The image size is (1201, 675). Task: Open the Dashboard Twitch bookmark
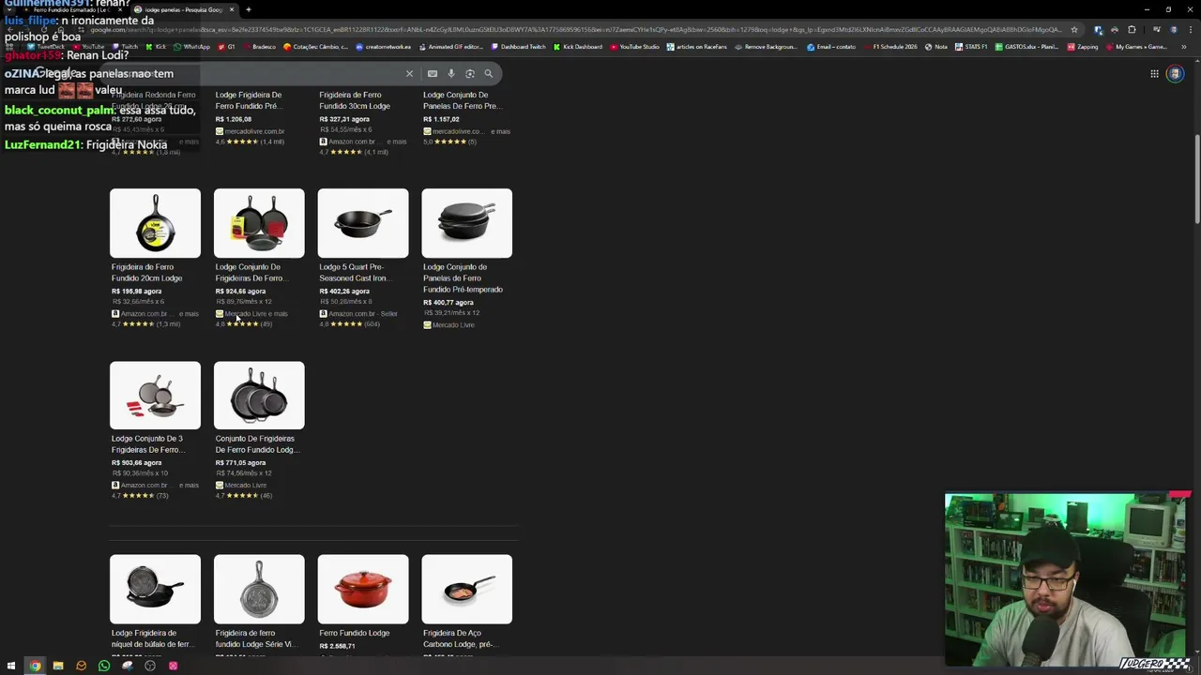coord(518,47)
